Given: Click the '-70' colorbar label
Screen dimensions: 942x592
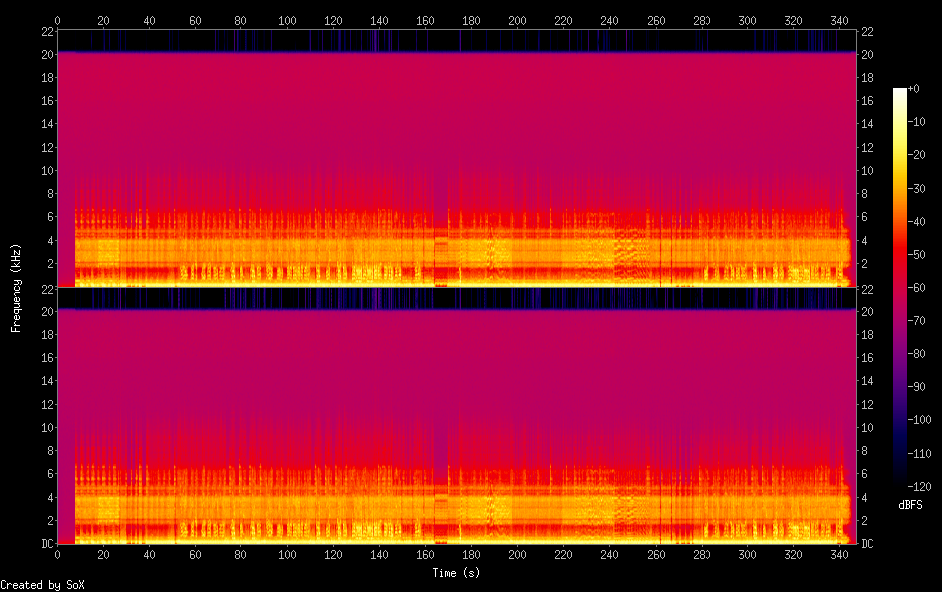Looking at the screenshot, I should [x=916, y=320].
